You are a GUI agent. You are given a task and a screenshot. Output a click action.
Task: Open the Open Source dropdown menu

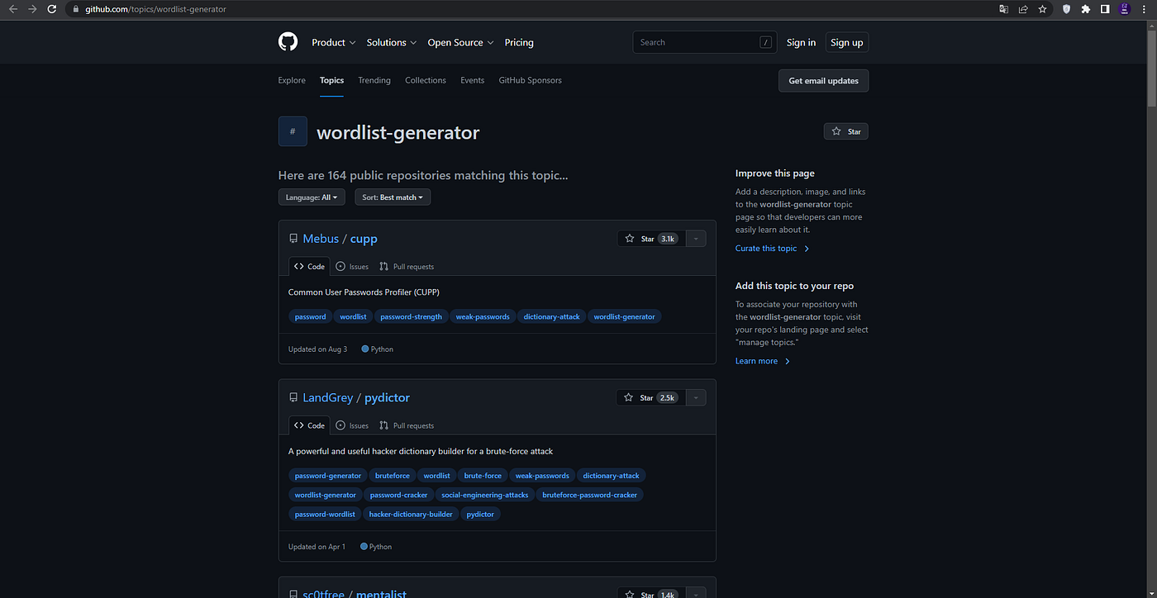460,42
